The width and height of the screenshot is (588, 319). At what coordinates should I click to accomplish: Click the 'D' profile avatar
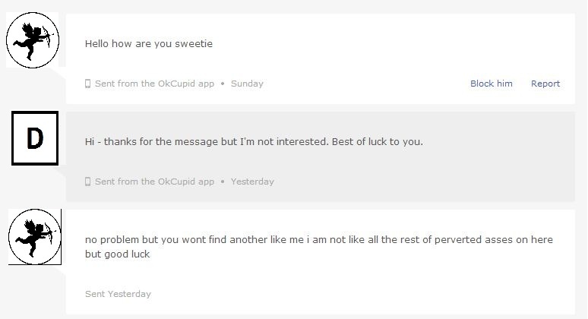(35, 138)
